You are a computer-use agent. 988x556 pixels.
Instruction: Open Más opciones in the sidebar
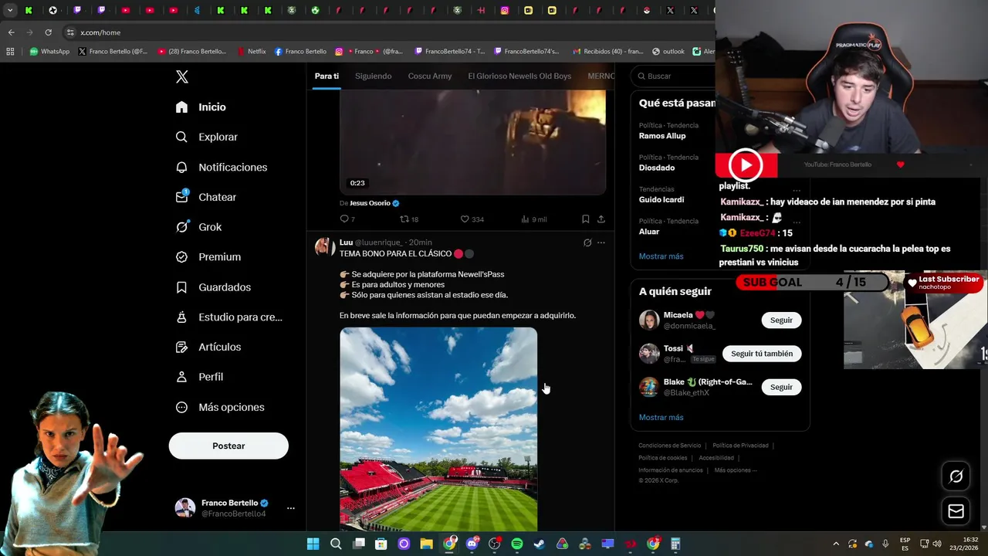(219, 407)
